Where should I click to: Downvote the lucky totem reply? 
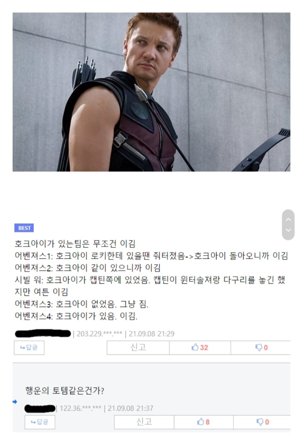(262, 422)
